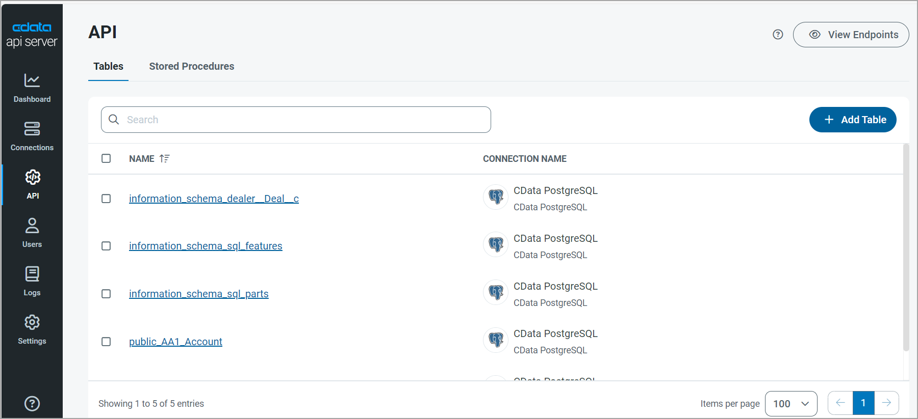Switch to the Stored Procedures tab
The height and width of the screenshot is (419, 918).
coord(191,66)
